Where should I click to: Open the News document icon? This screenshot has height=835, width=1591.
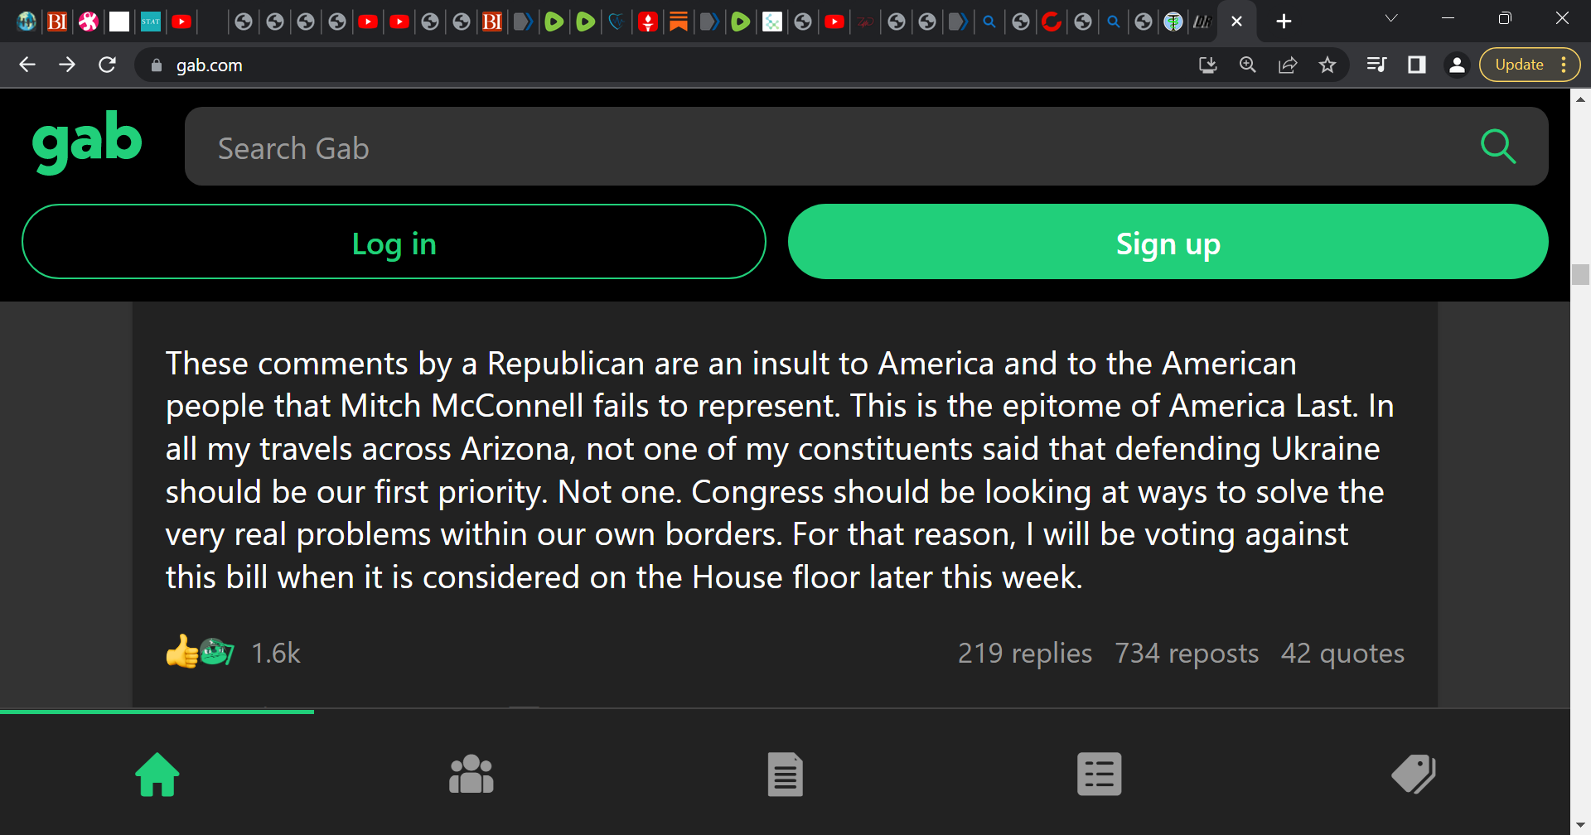785,775
